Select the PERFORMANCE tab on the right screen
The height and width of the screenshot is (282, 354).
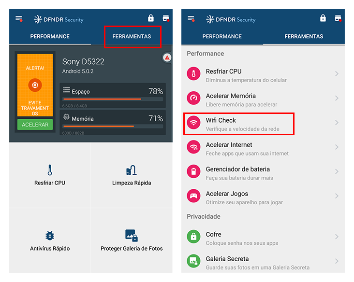click(x=222, y=37)
